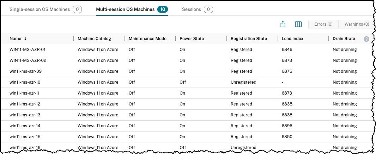Screen dimensions: 376x154
Task: Select the WIN11-MS-AZR-01 machine row
Action: (x=28, y=50)
